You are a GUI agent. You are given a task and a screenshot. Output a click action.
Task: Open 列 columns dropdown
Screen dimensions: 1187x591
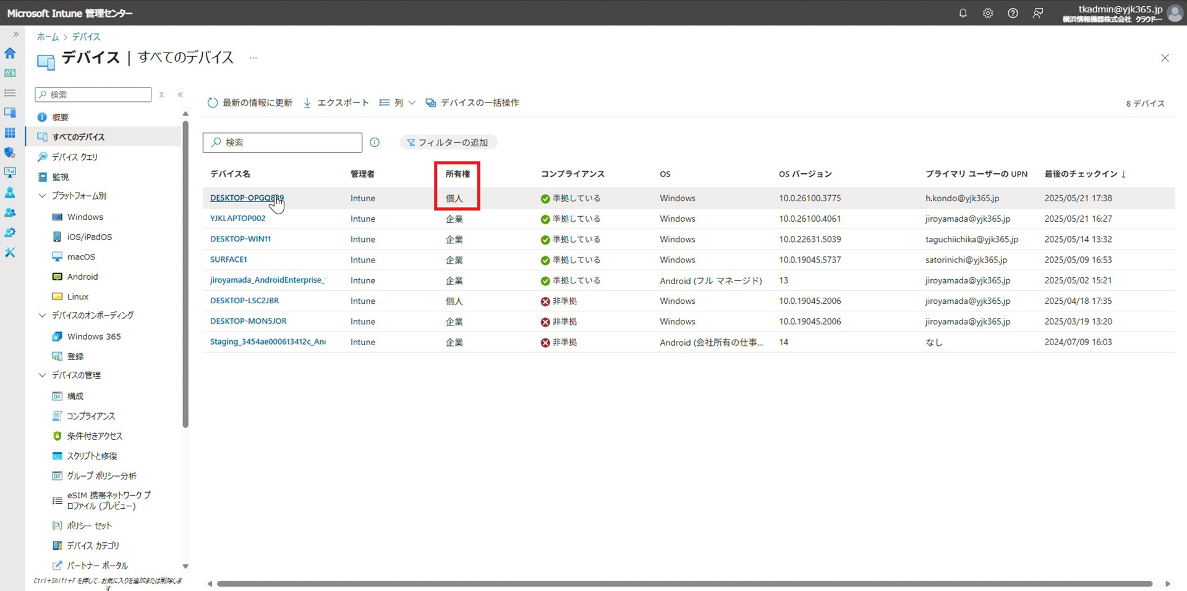(x=397, y=103)
